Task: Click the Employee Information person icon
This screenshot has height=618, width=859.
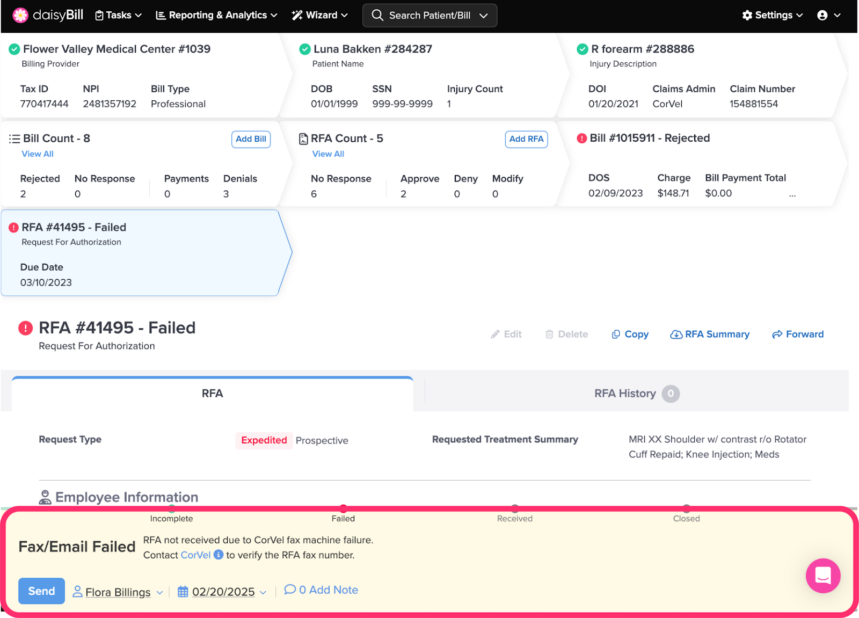Action: tap(45, 497)
